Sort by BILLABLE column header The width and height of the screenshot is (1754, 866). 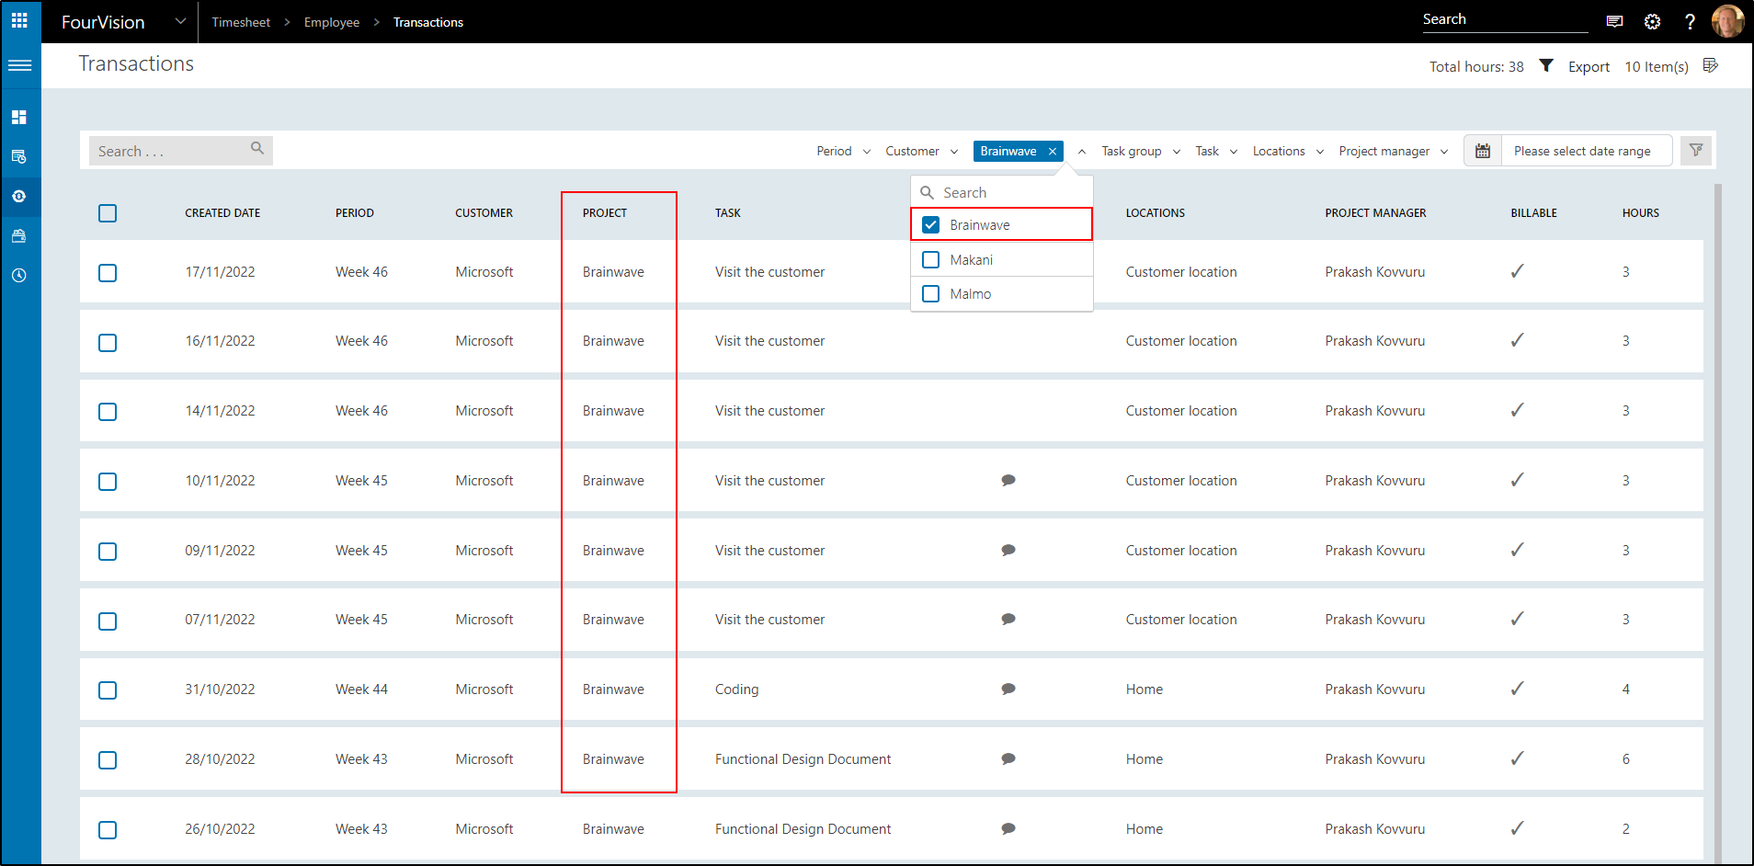(x=1533, y=213)
